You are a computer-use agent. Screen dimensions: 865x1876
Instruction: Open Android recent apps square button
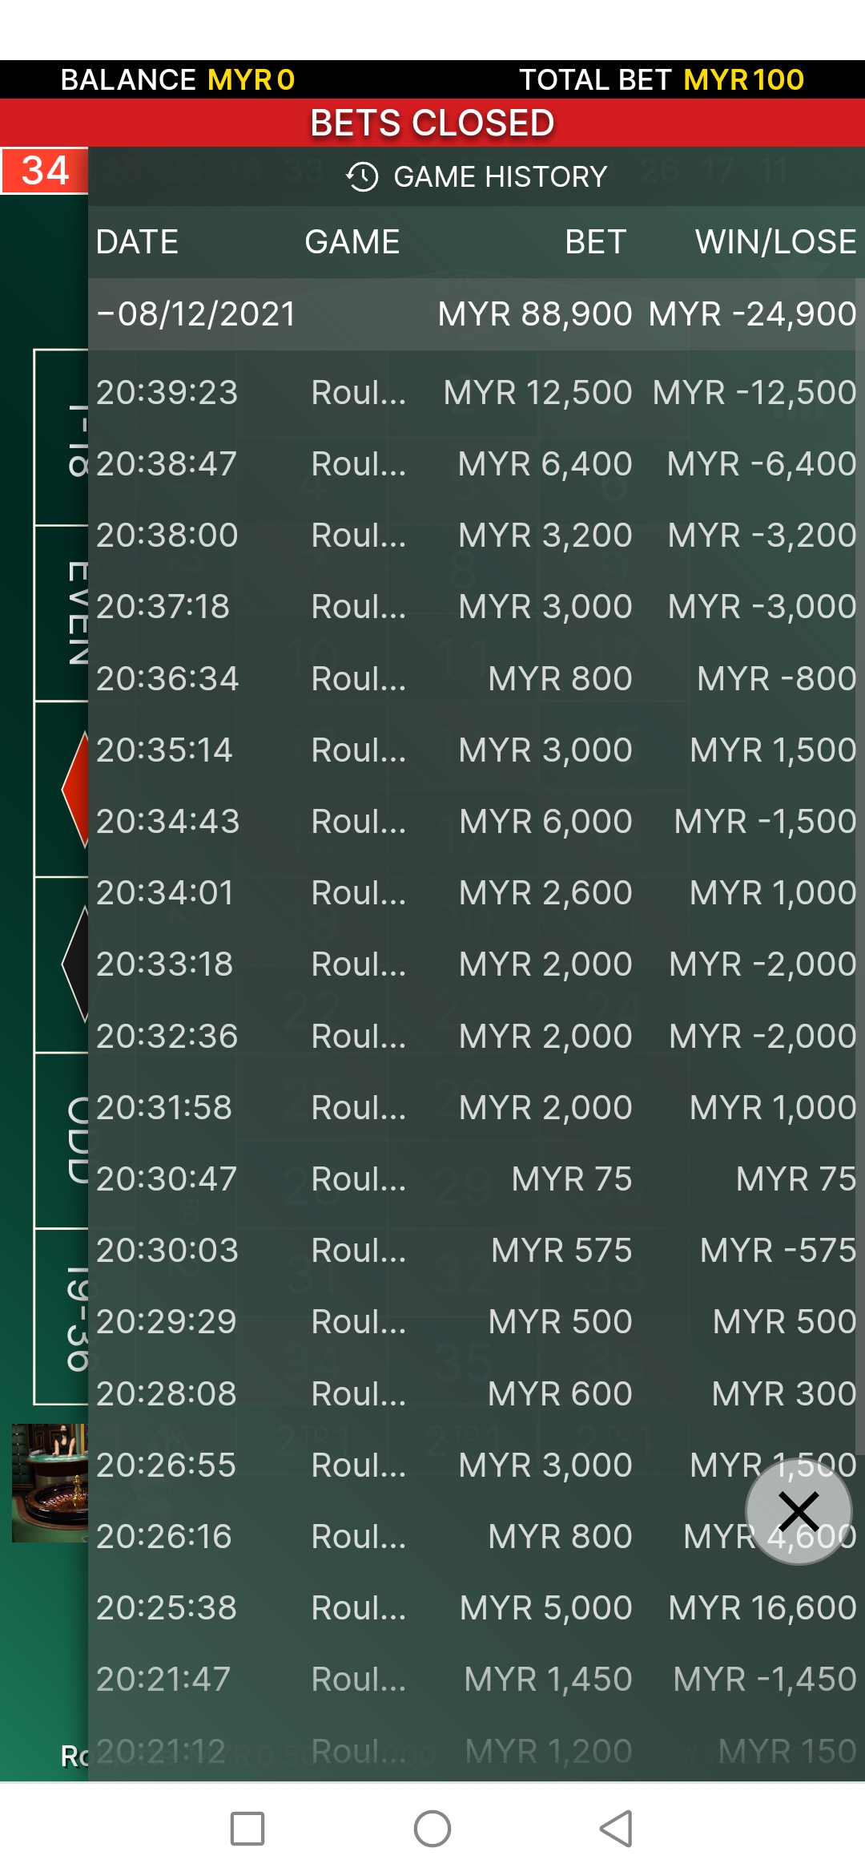247,1829
